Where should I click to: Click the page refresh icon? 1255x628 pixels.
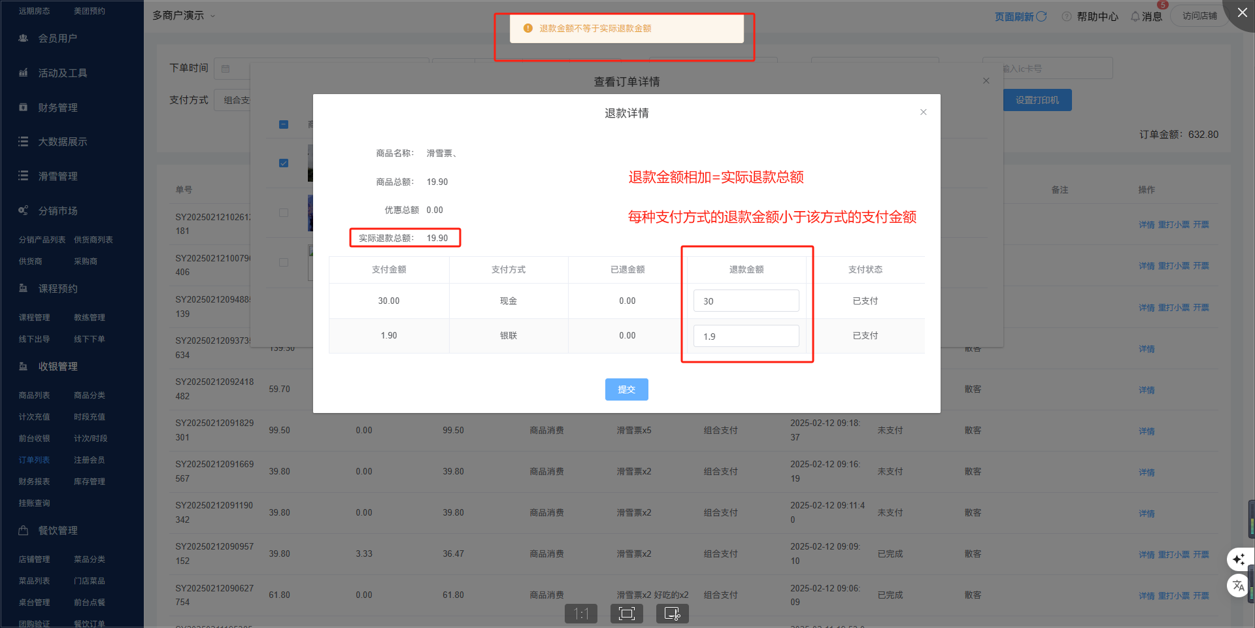1041,16
